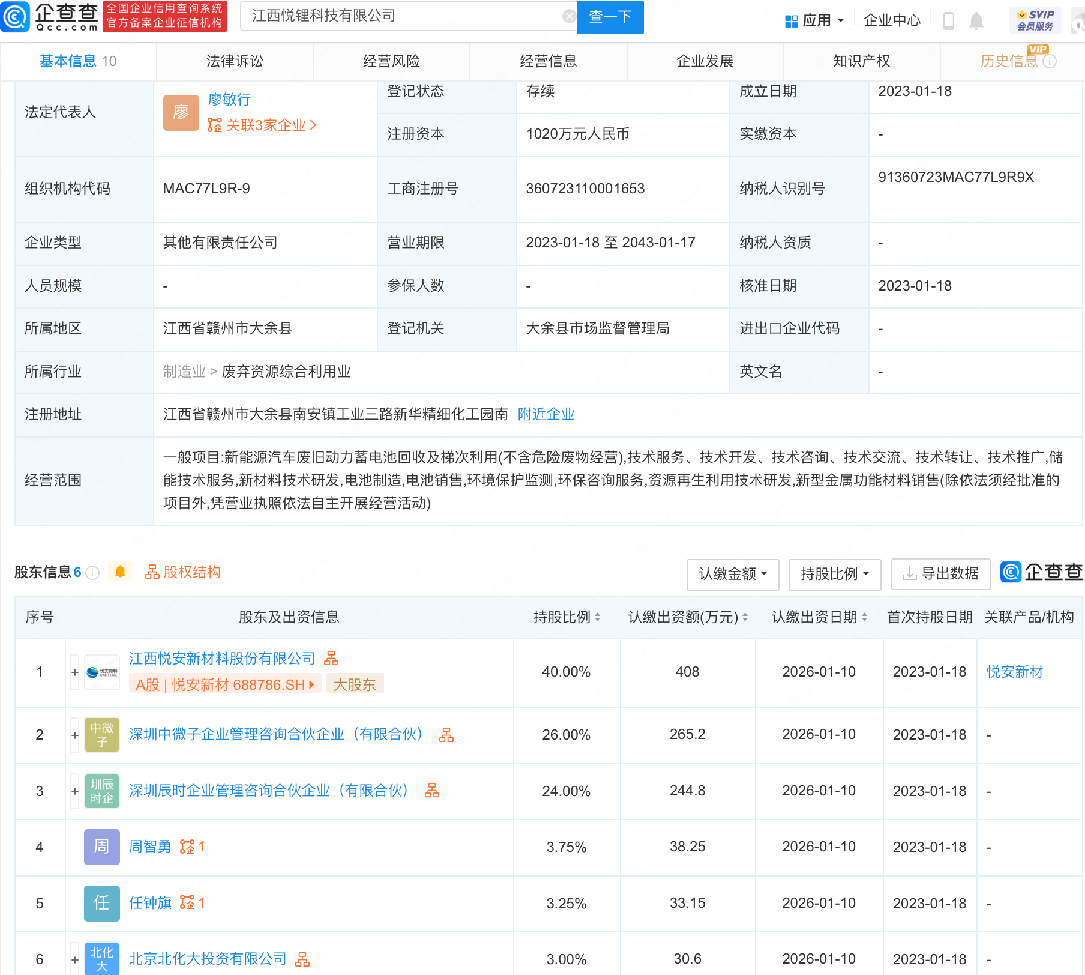
Task: Open equity structure icon for 北京北化大投资有限公司
Action: 302,959
